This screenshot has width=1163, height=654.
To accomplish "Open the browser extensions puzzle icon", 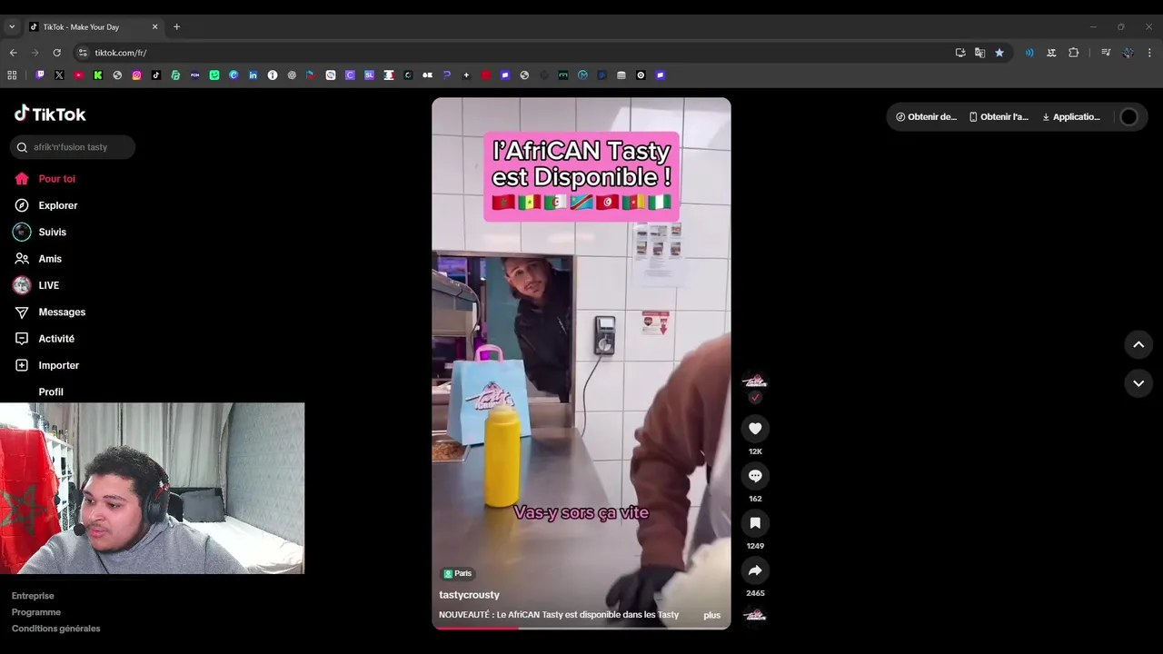I will (x=1073, y=53).
